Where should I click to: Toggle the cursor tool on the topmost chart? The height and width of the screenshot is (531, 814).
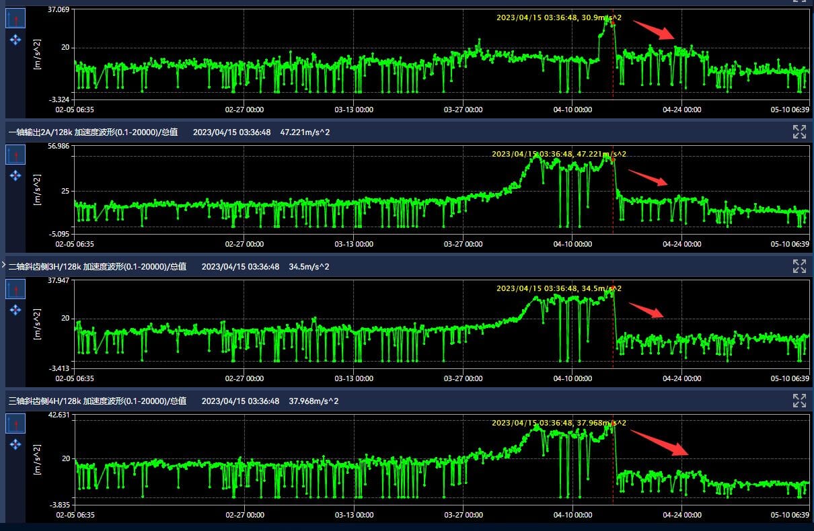15,18
